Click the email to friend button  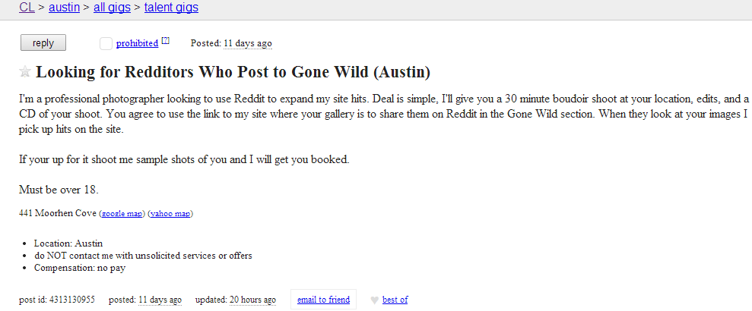(x=323, y=300)
